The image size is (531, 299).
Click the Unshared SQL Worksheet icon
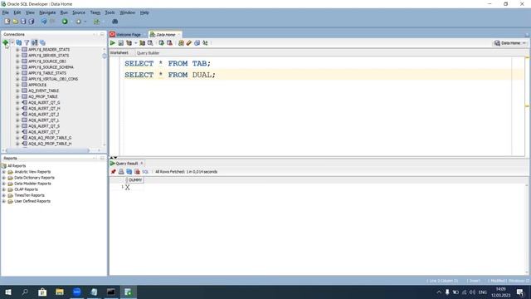(181, 42)
